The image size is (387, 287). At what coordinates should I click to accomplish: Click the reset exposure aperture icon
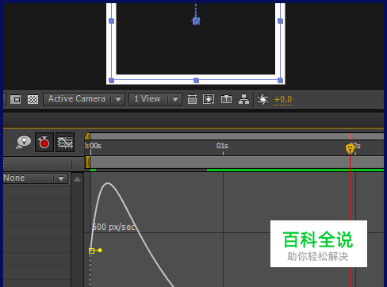pos(262,99)
